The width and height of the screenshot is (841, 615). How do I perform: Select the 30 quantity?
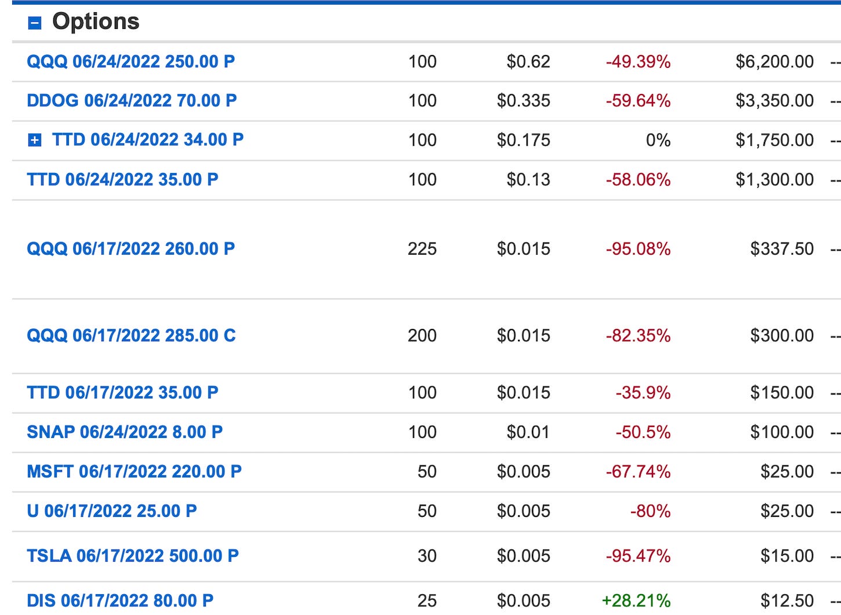pyautogui.click(x=427, y=556)
